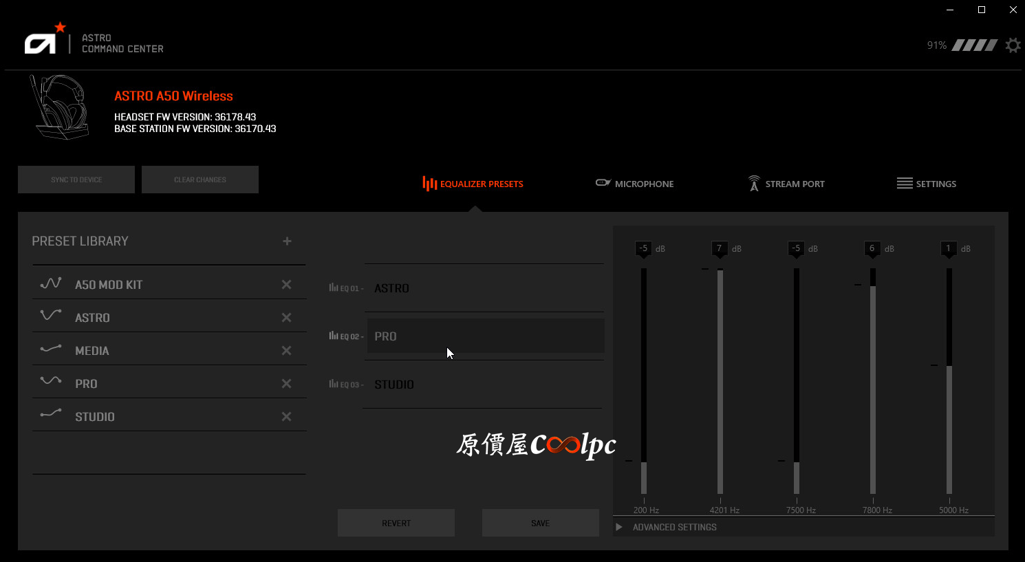Click the 1 dB gain value box
1025x562 pixels.
click(x=949, y=249)
